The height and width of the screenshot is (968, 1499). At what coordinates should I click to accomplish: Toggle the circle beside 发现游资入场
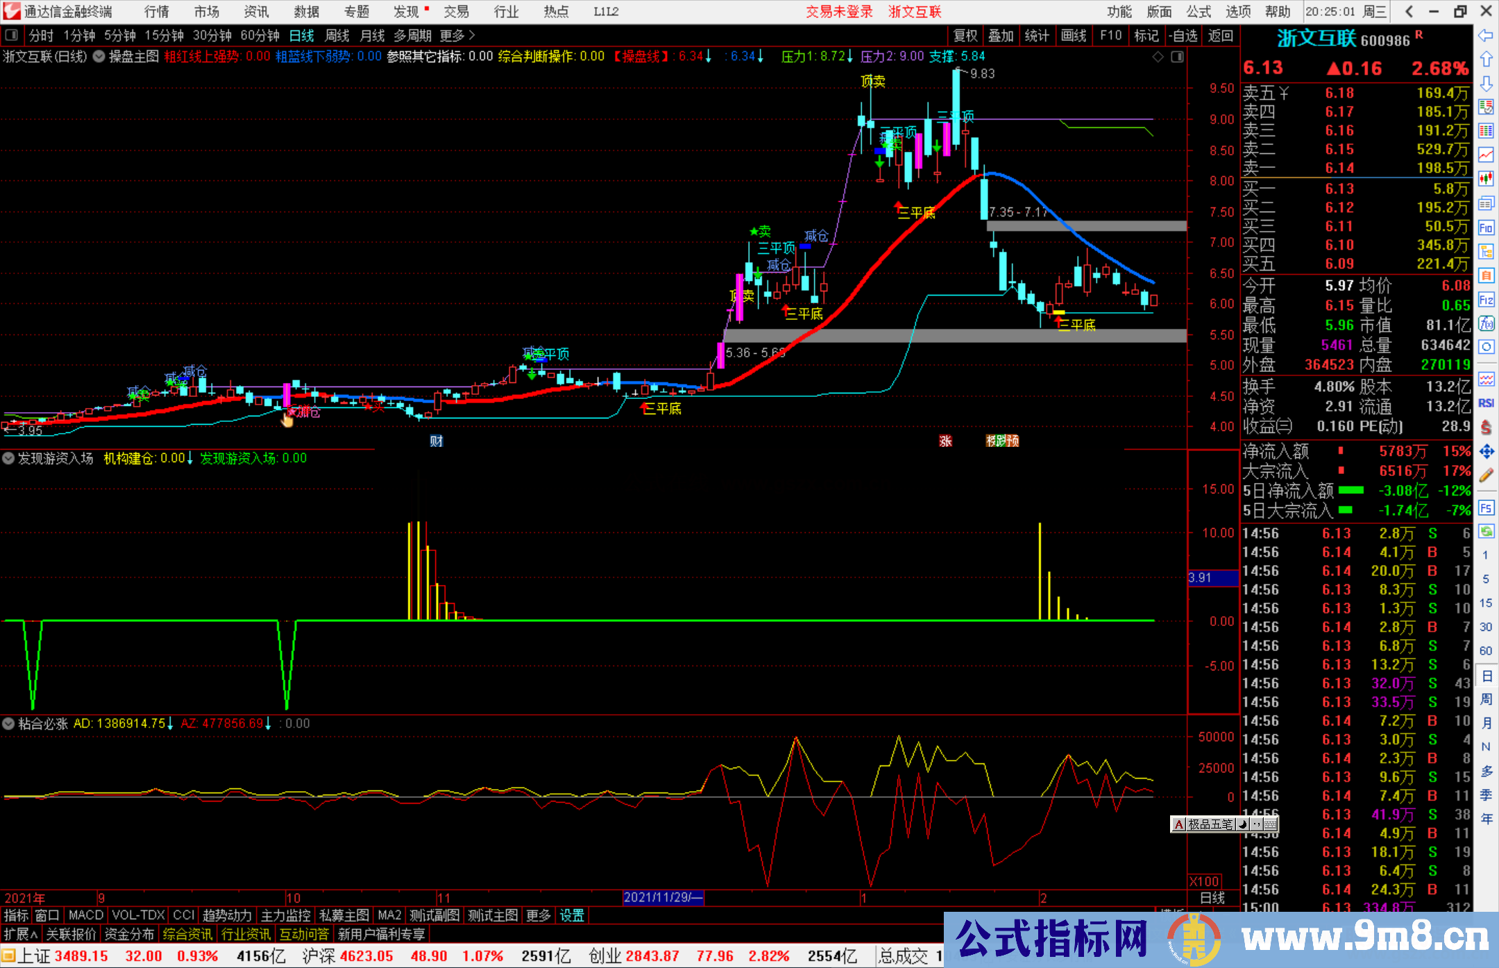[8, 459]
